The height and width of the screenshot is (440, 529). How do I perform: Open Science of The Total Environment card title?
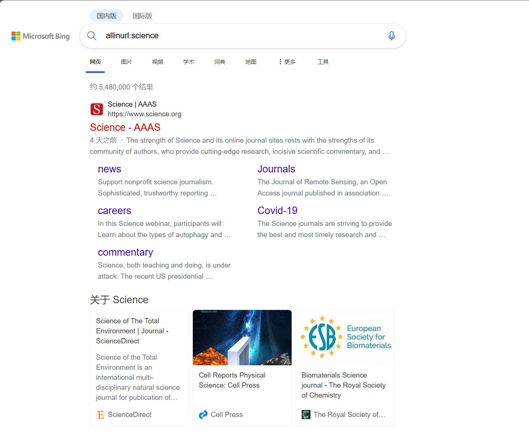tap(132, 331)
